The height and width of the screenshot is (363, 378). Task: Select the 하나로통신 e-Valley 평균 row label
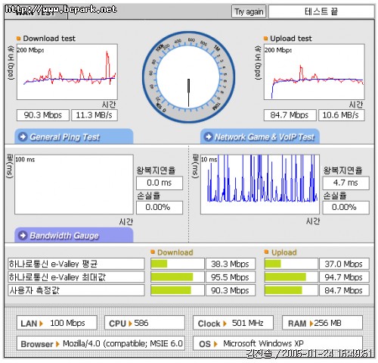76,264
